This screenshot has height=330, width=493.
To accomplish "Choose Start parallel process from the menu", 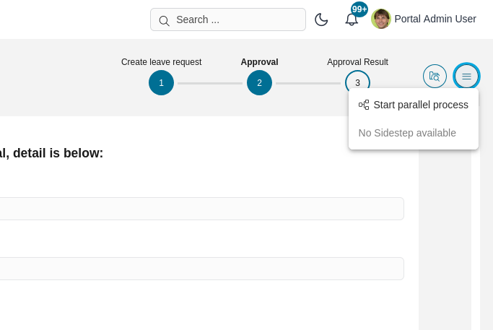I will point(420,105).
